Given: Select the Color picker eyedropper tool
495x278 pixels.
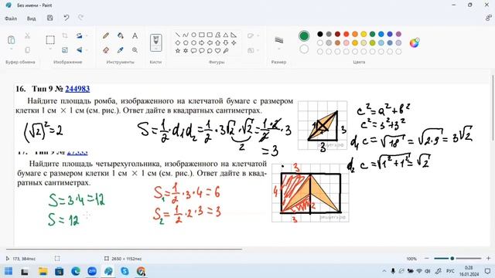Looking at the screenshot, I should [121, 49].
